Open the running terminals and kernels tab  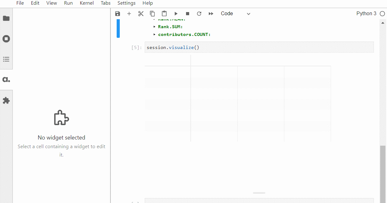coord(6,39)
